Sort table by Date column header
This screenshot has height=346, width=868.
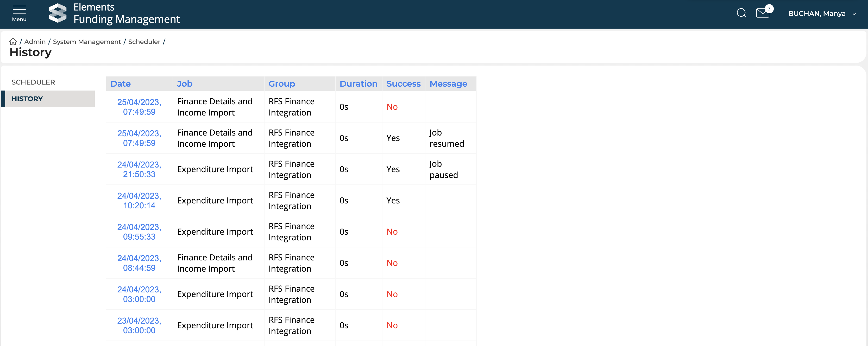click(x=120, y=84)
